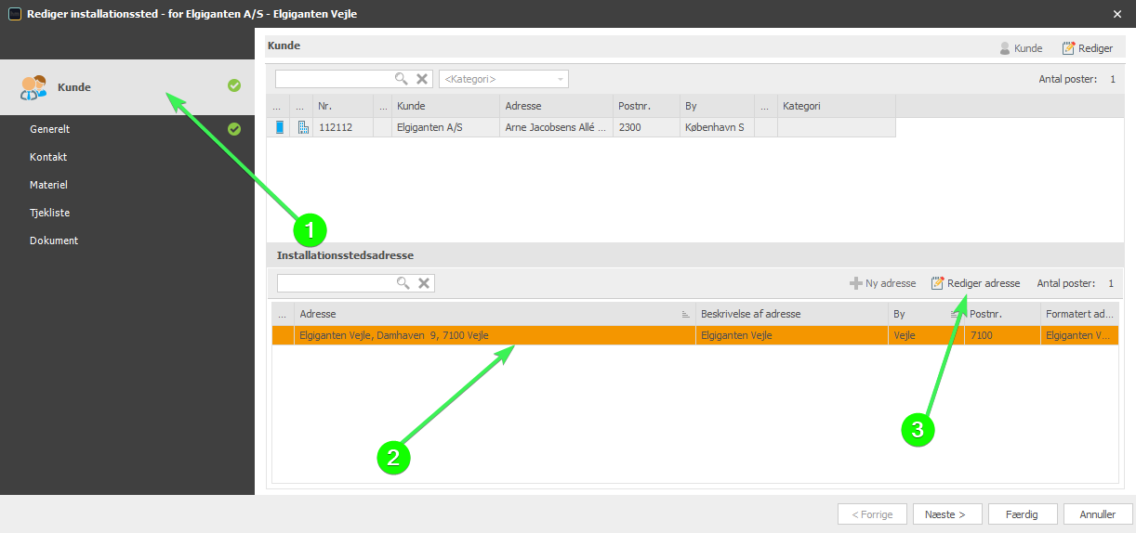Image resolution: width=1136 pixels, height=533 pixels.
Task: Click the Næste button
Action: (946, 513)
